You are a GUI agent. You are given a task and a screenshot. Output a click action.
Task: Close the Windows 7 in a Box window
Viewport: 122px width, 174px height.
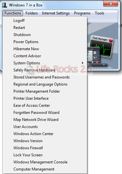point(111,4)
